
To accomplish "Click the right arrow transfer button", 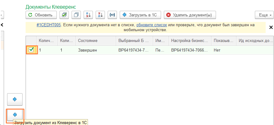I will coord(15,99).
